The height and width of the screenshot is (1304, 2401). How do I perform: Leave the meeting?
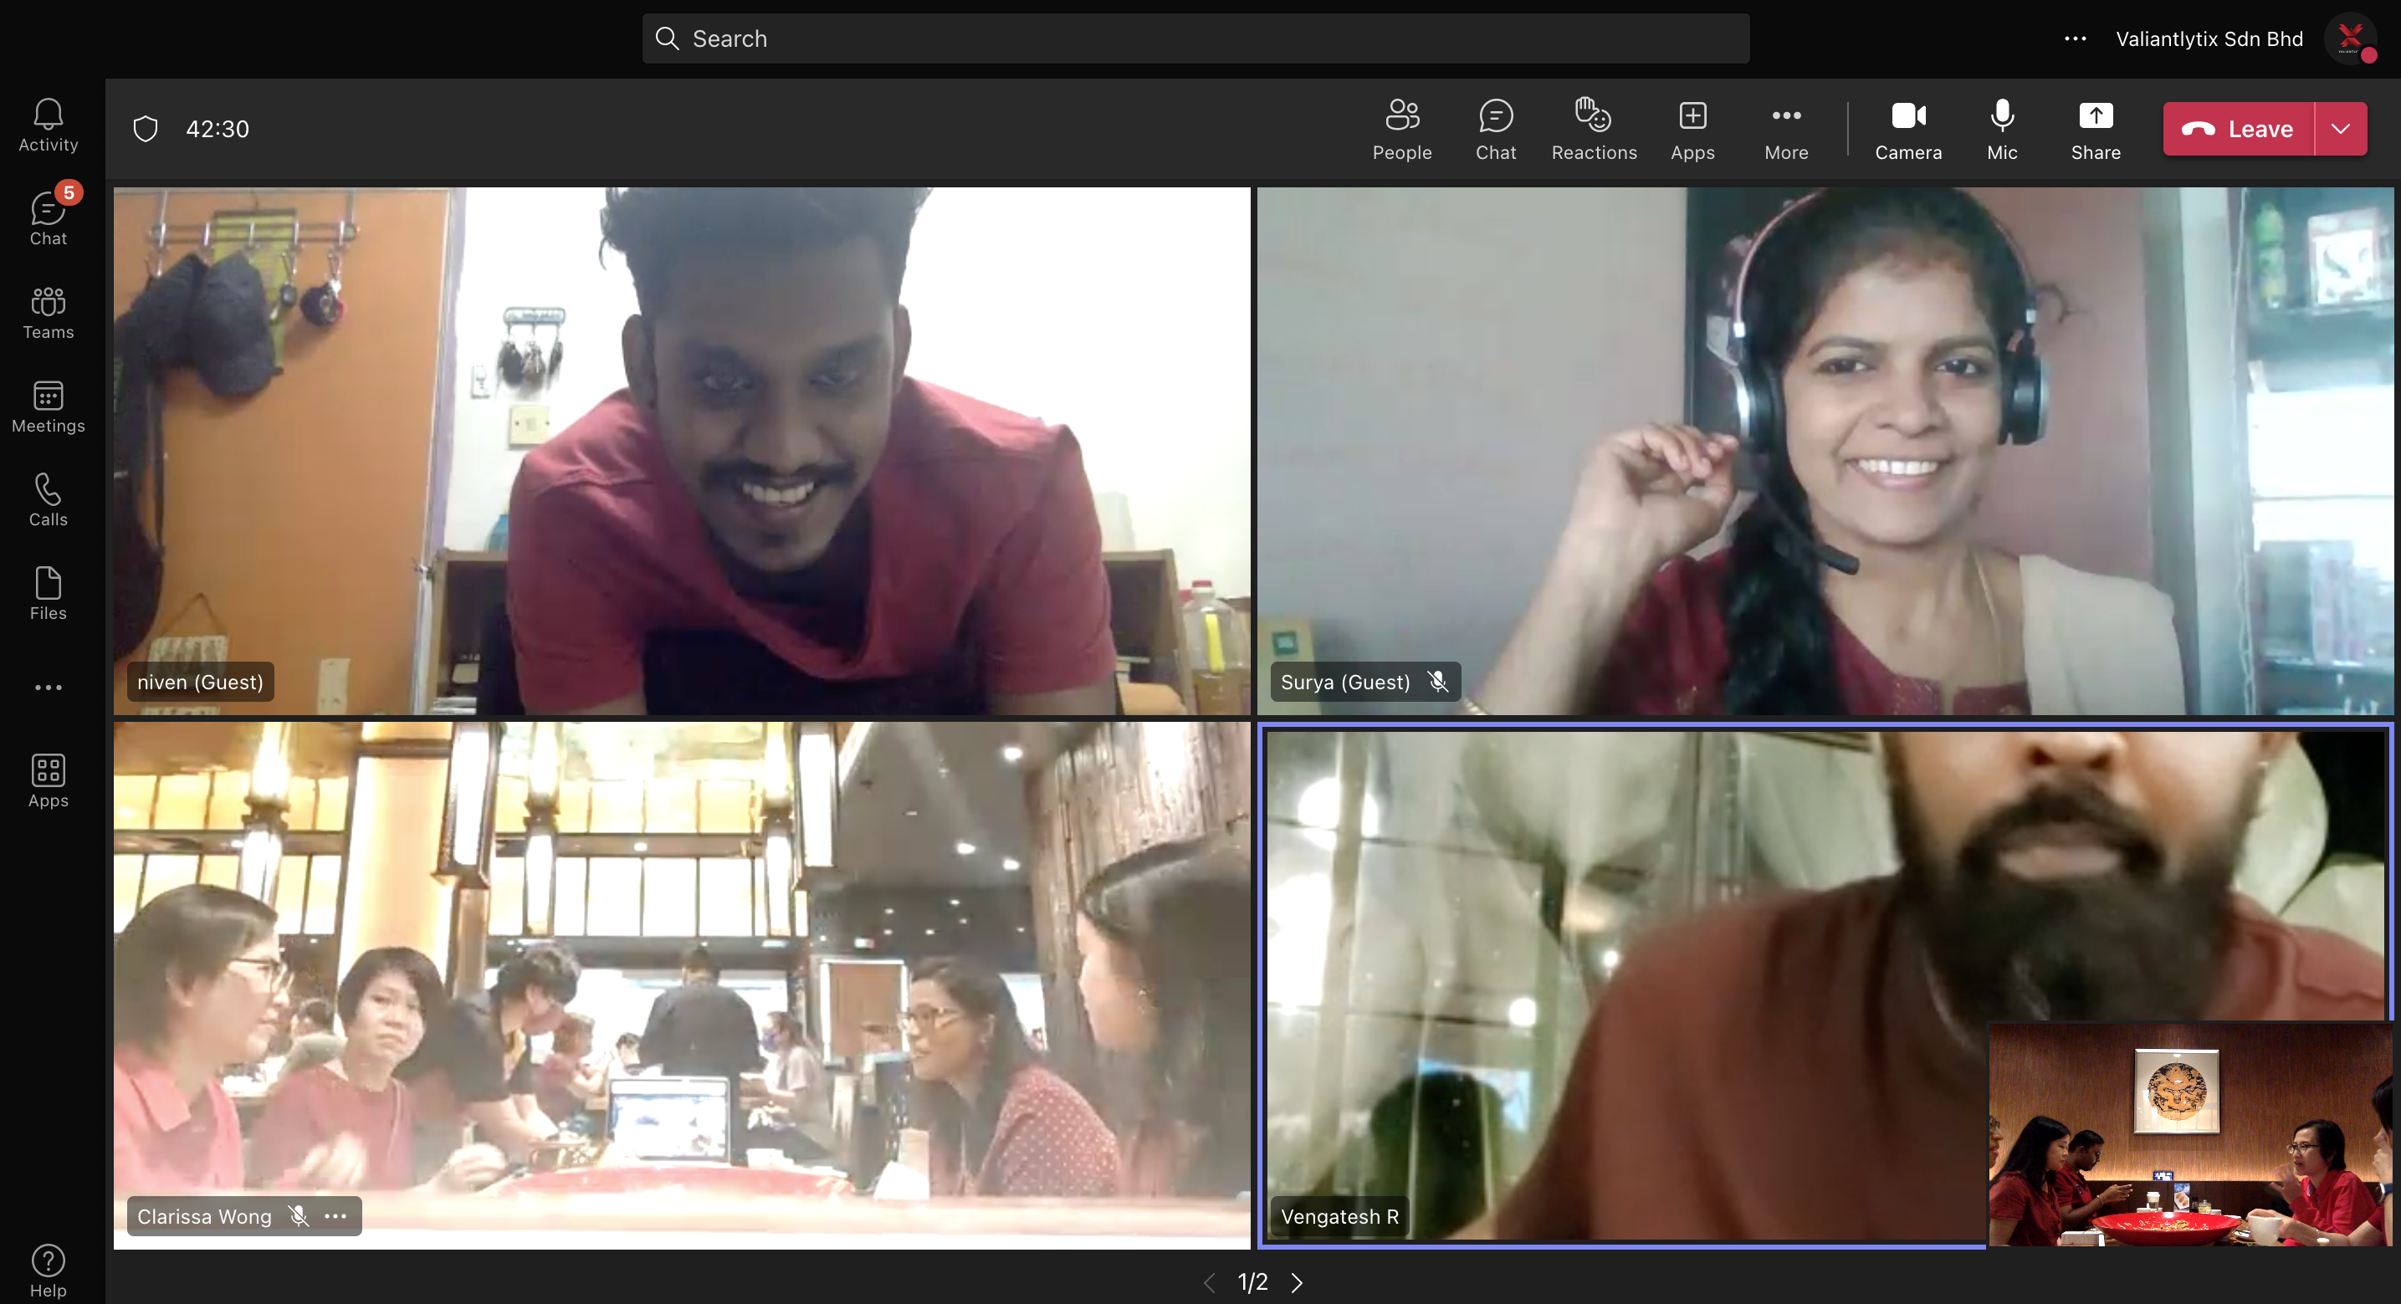pos(2238,129)
